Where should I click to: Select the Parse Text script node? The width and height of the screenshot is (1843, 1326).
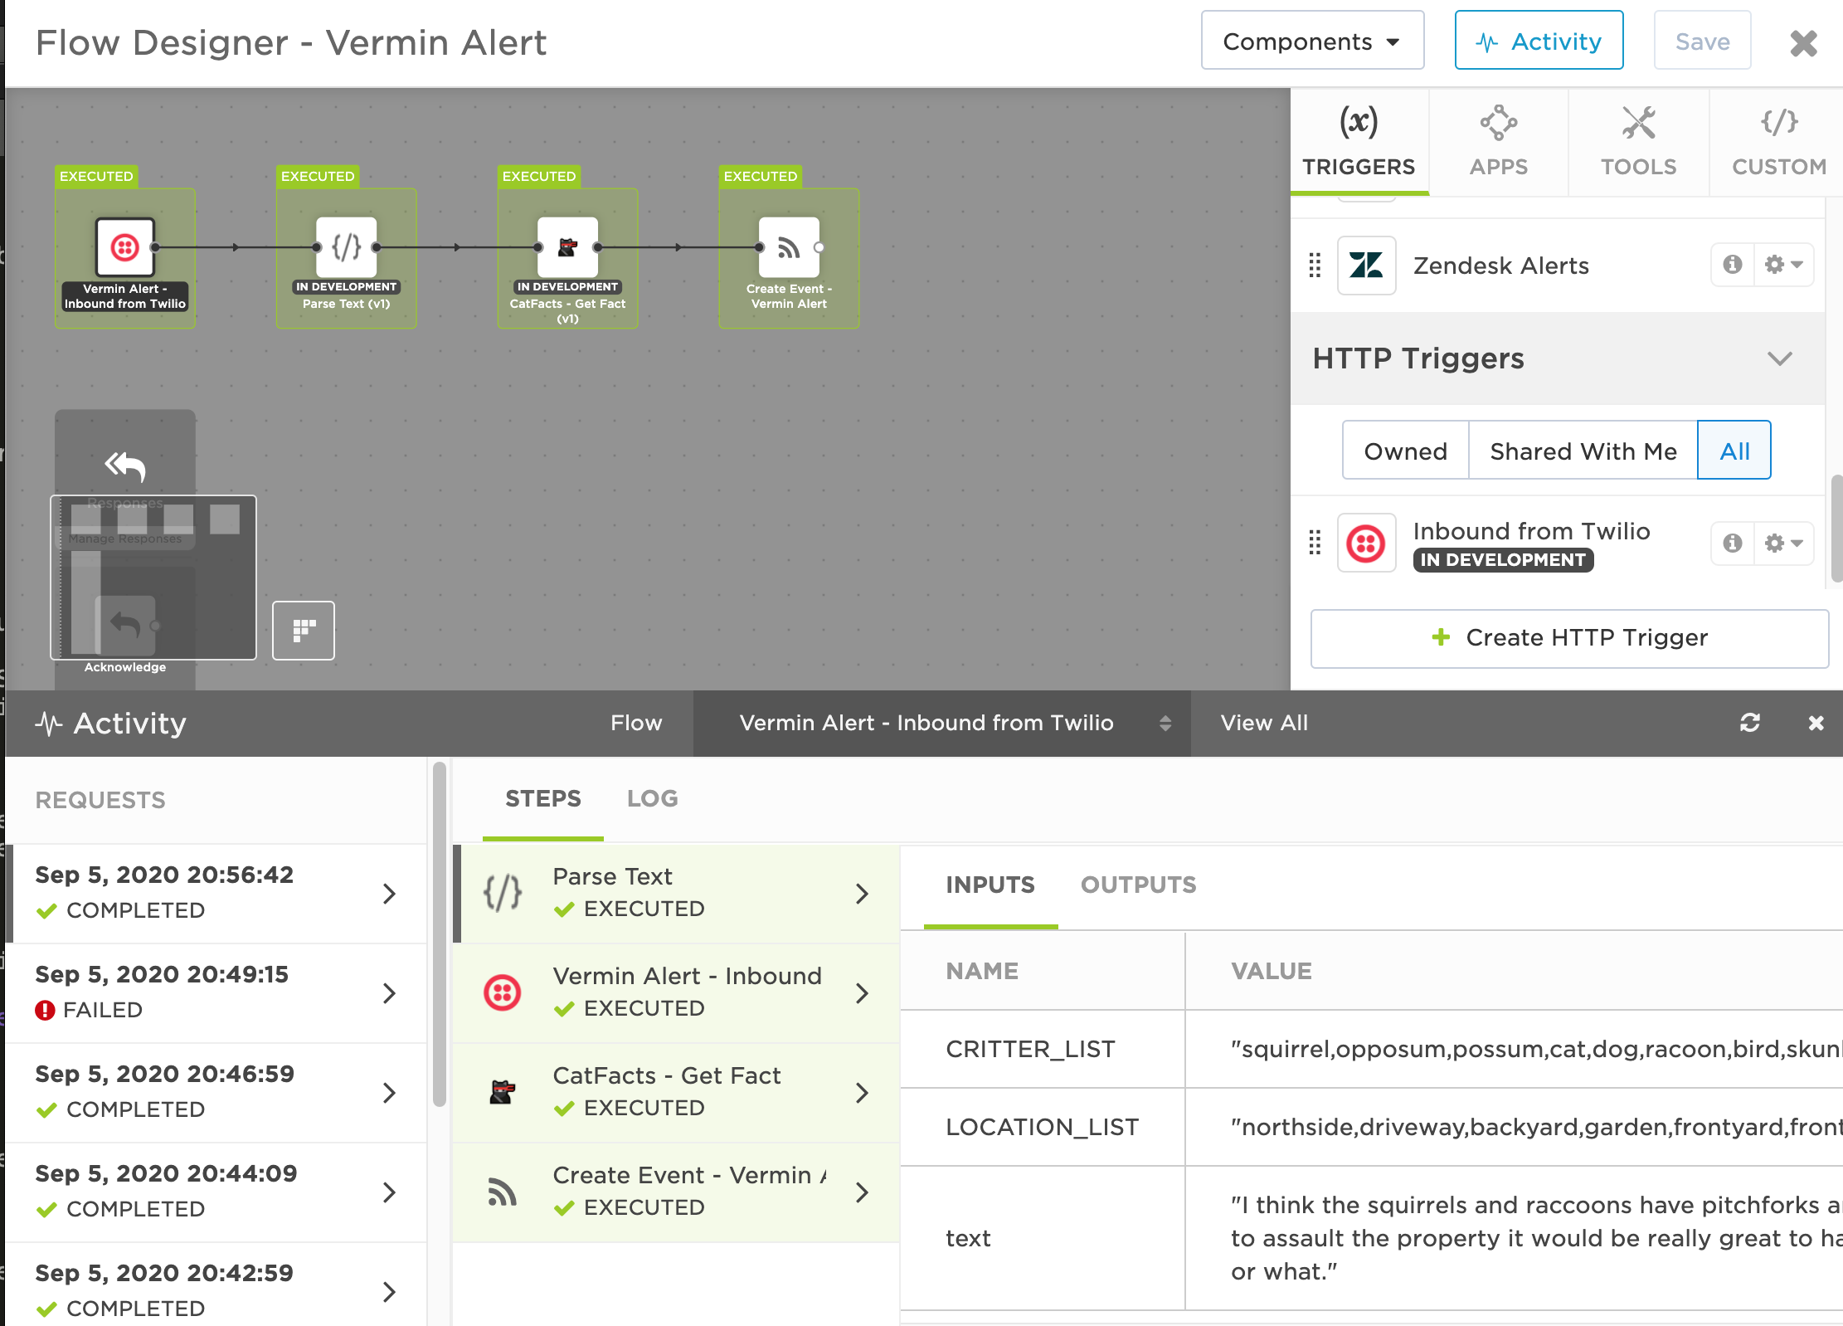(x=346, y=247)
